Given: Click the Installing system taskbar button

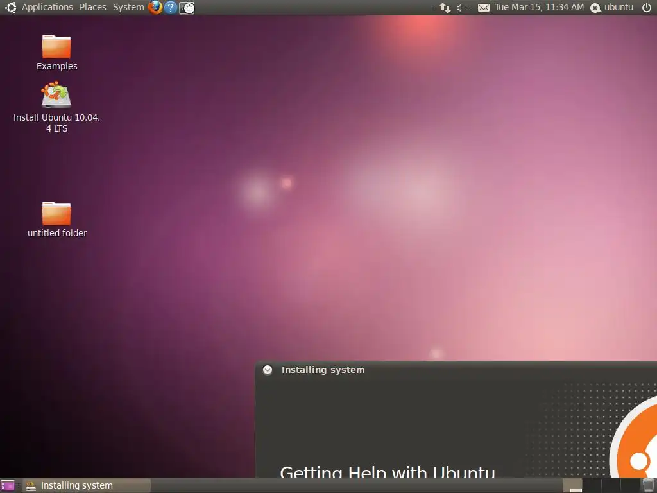Looking at the screenshot, I should (87, 485).
